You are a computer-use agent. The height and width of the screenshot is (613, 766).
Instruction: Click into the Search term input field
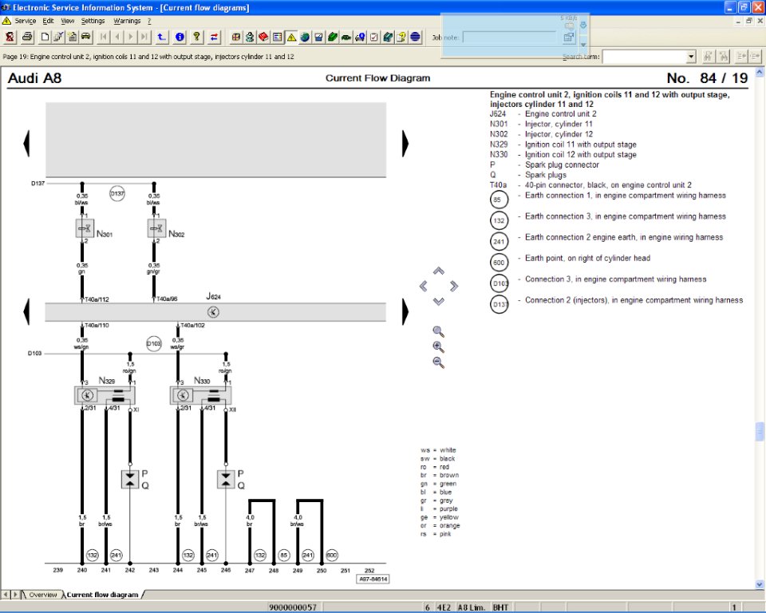[645, 57]
